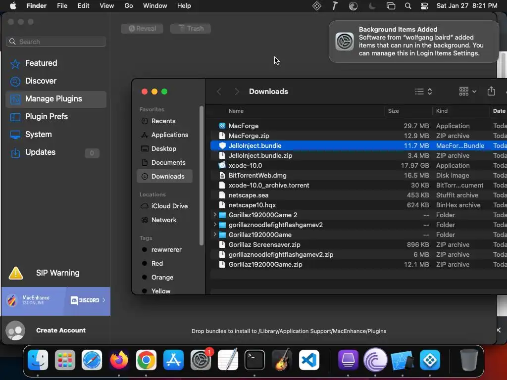Screen dimensions: 507x380
Task: Open Desktop in Finder sidebar
Action: point(164,149)
